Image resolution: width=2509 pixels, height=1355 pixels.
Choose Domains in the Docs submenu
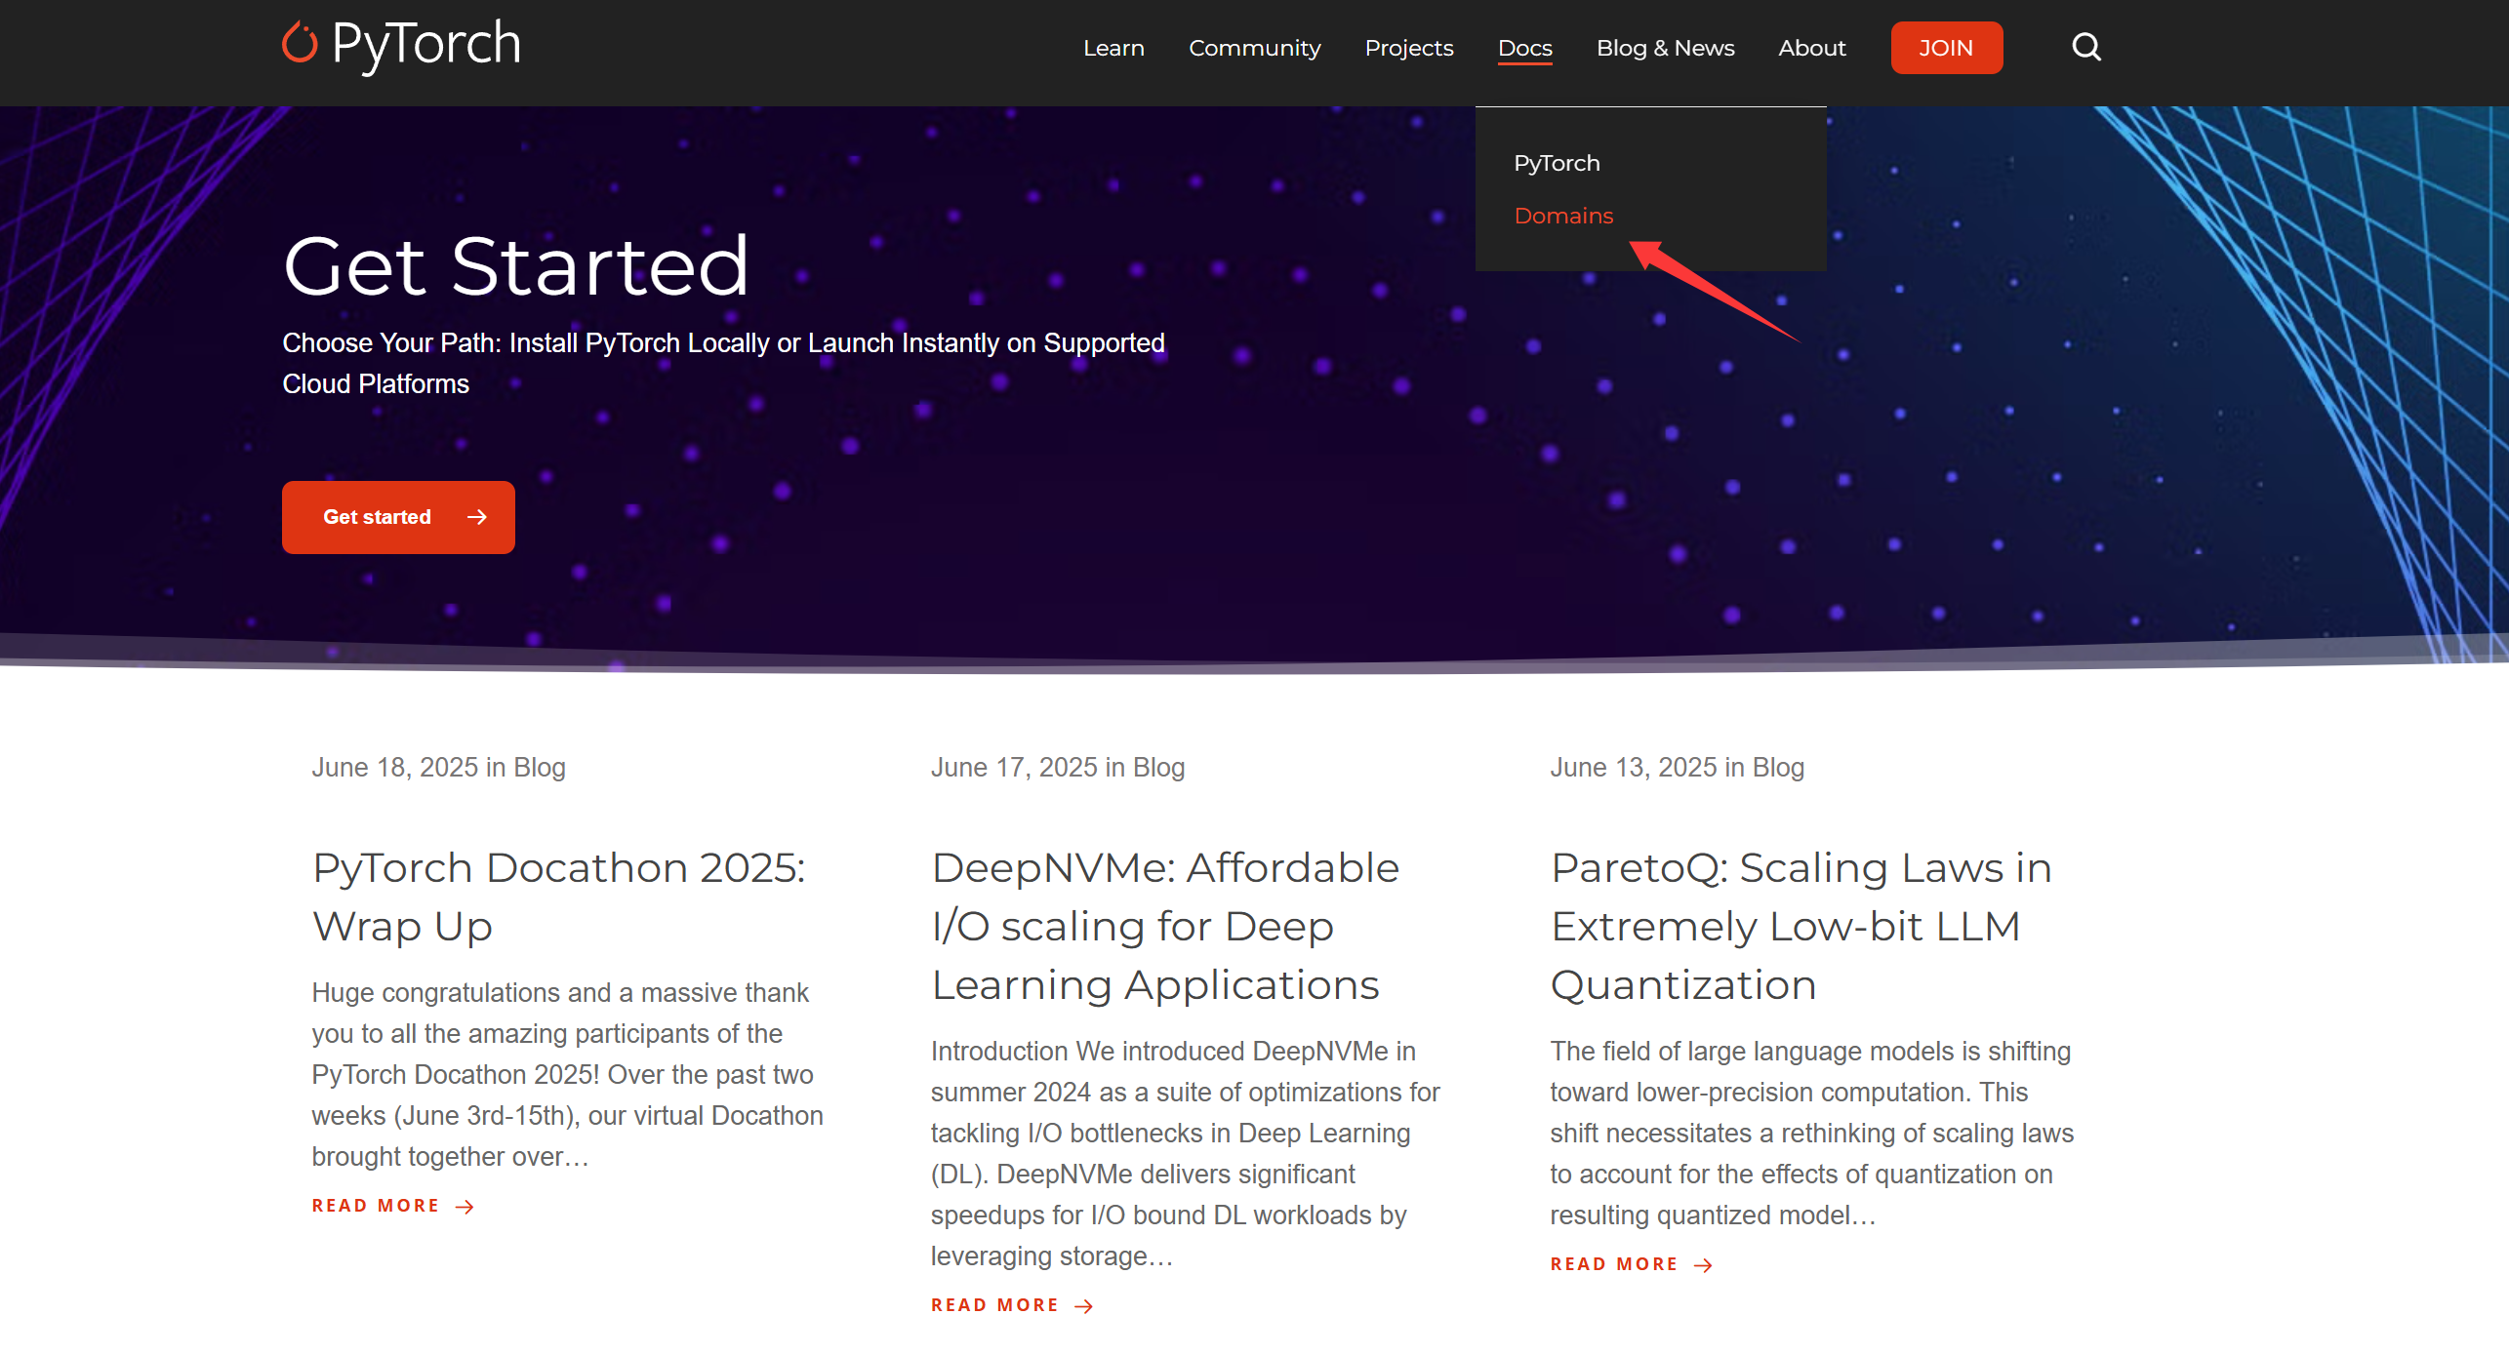tap(1563, 216)
